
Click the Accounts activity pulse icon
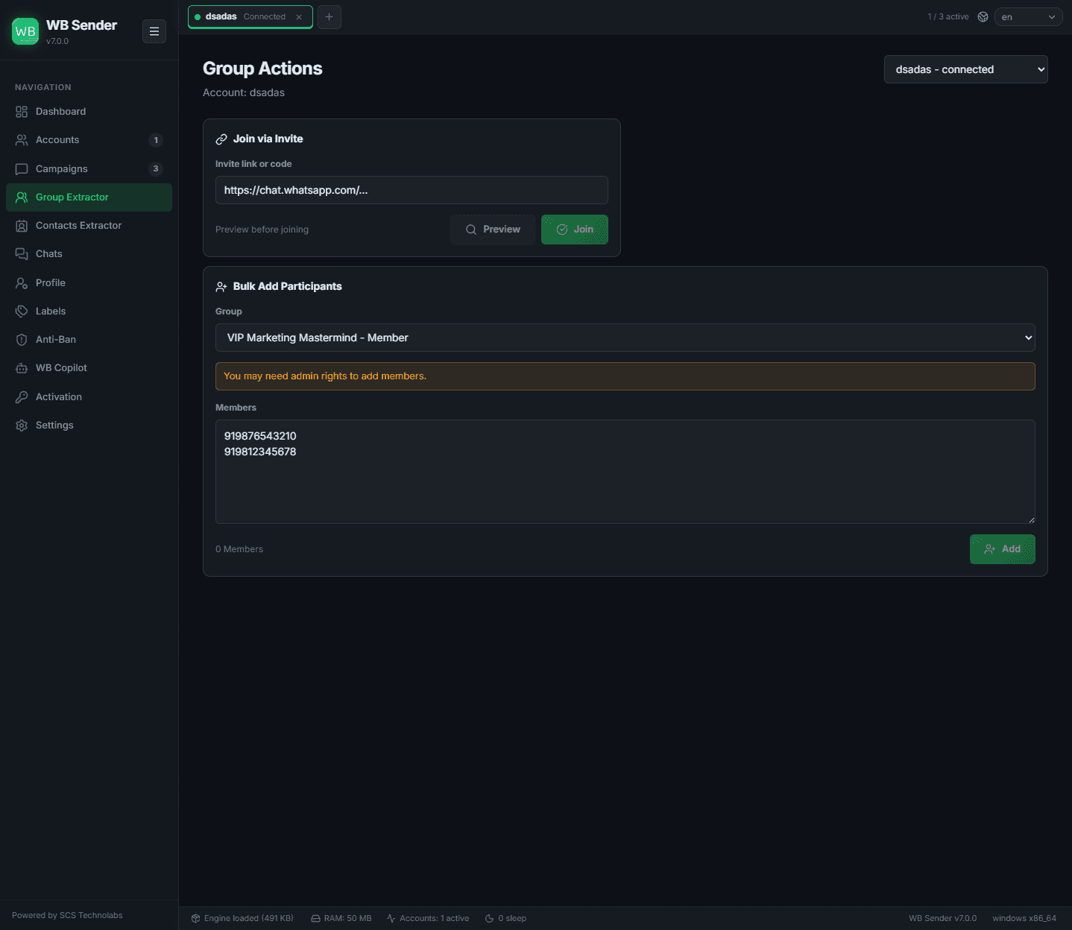pyautogui.click(x=391, y=918)
